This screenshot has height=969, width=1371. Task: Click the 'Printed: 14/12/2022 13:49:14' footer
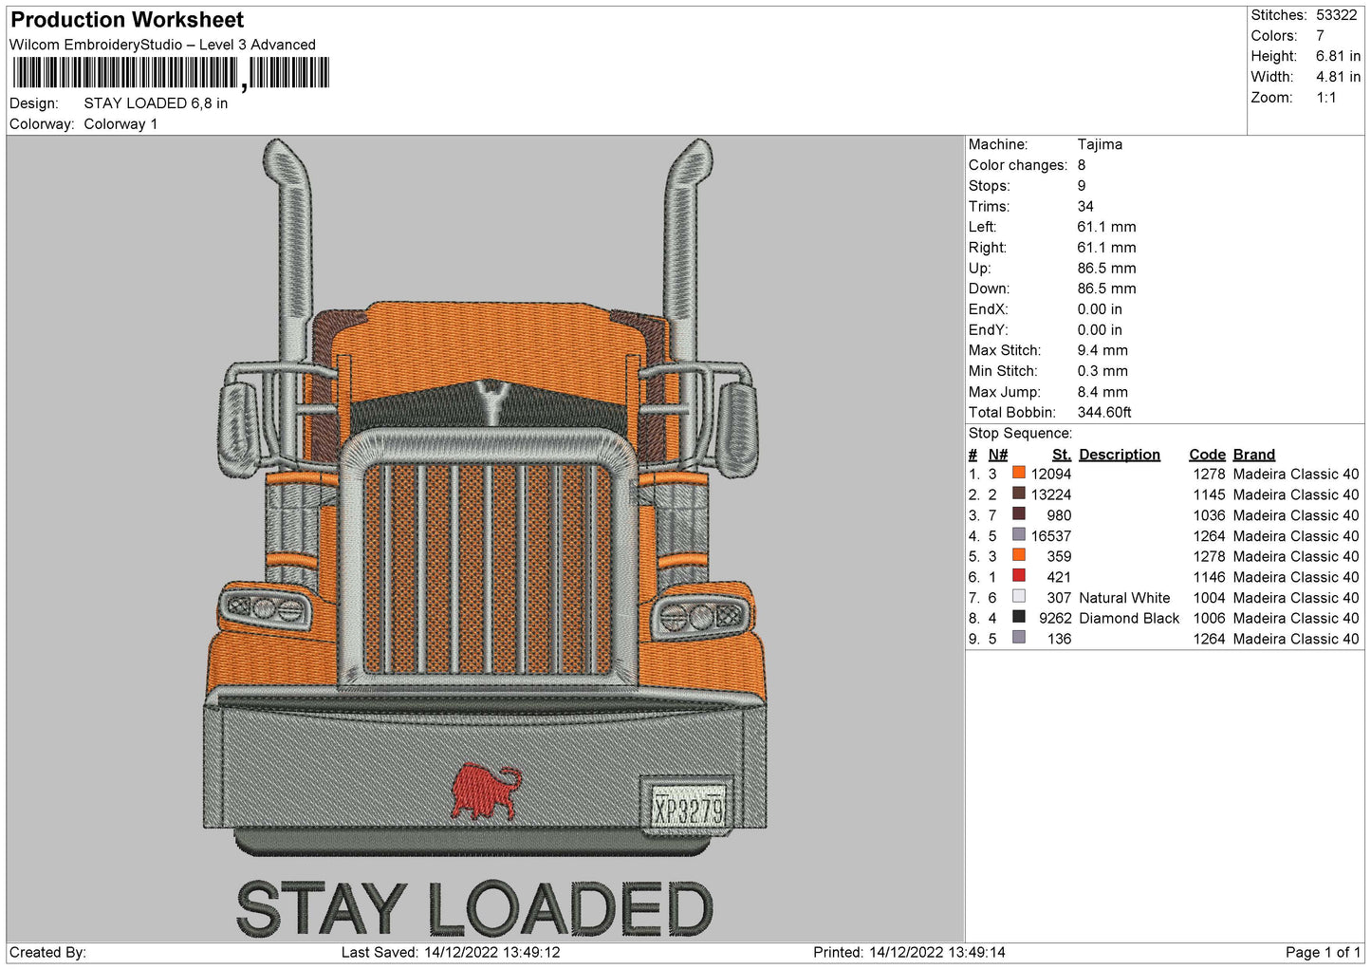click(x=909, y=952)
